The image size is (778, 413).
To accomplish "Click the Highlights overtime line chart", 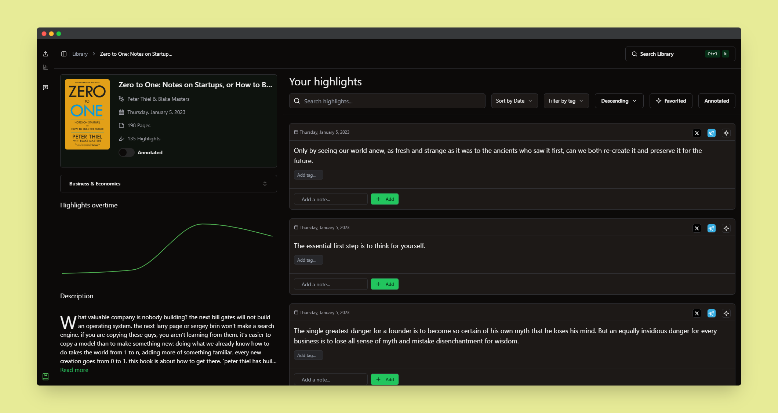I will [168, 248].
